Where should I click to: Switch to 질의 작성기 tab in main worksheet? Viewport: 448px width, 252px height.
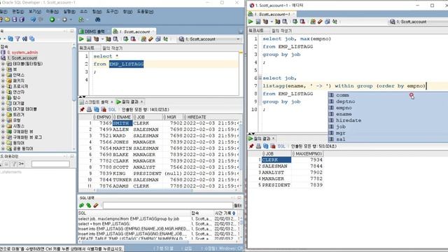113,48
